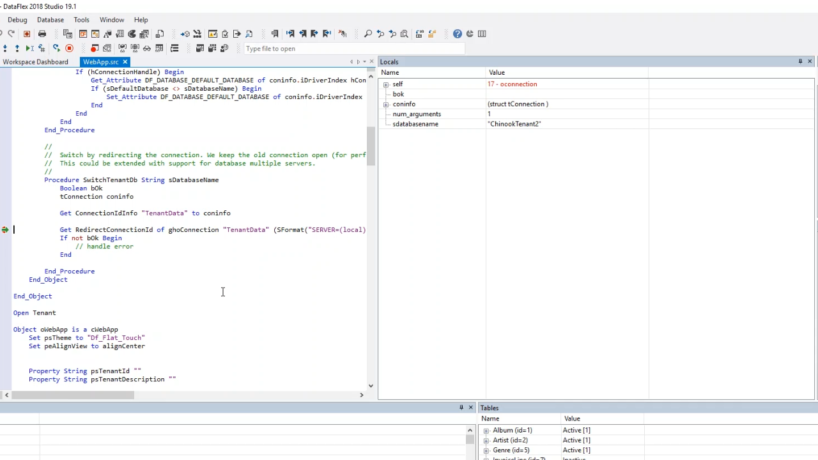This screenshot has width=818, height=460.
Task: Click the Find magnifier icon
Action: coord(368,34)
